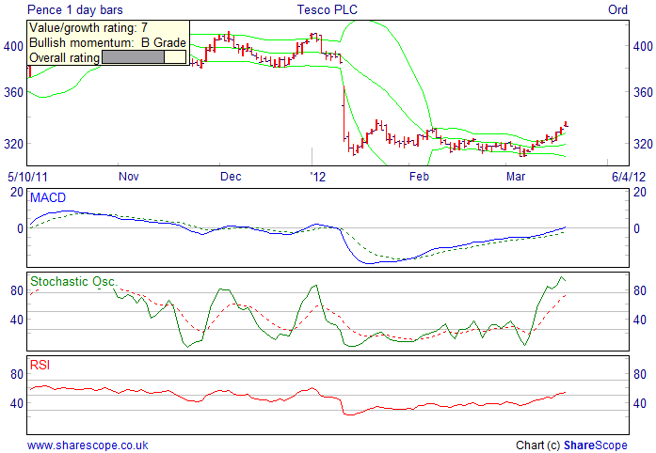The height and width of the screenshot is (453, 656).
Task: Click the RSI indicator label
Action: tap(40, 366)
